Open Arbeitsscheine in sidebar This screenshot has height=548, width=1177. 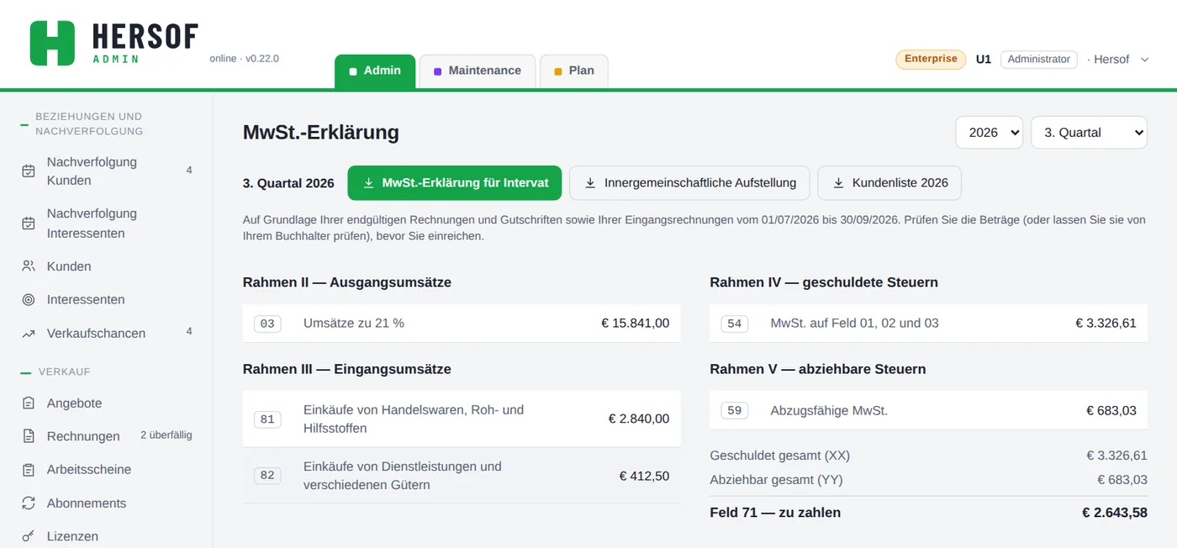point(107,469)
